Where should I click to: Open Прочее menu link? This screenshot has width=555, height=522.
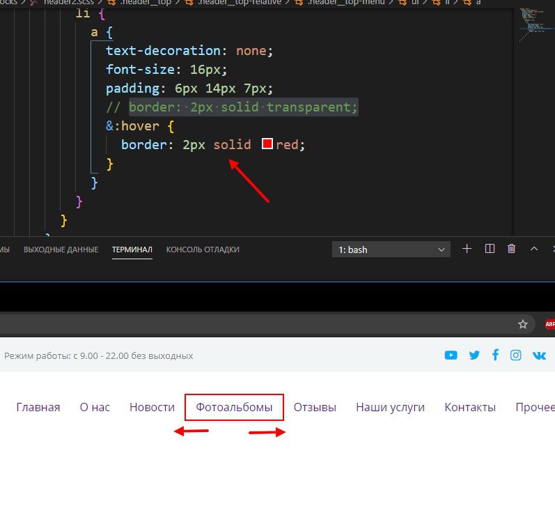[536, 407]
